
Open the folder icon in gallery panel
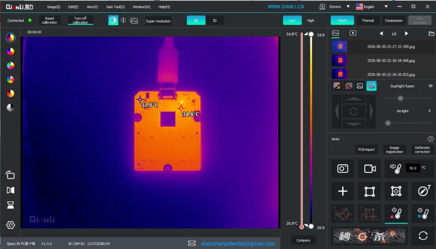click(x=431, y=34)
